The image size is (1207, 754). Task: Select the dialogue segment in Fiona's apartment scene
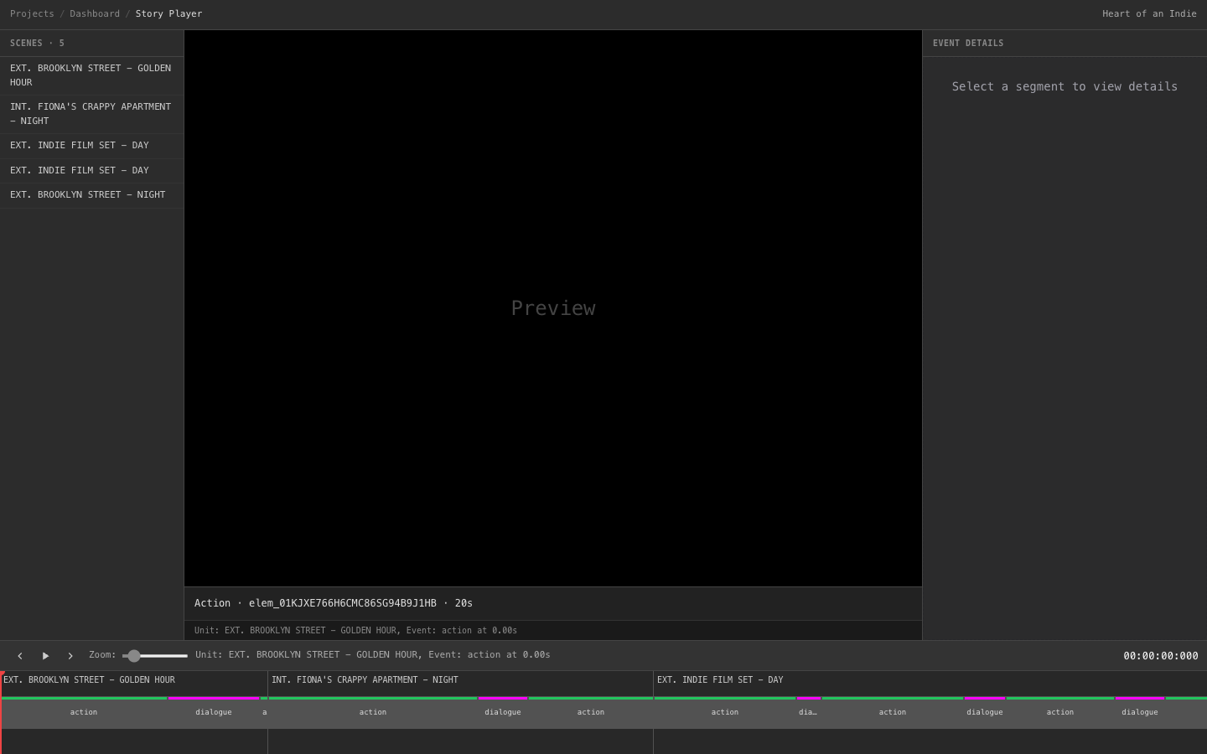click(503, 712)
